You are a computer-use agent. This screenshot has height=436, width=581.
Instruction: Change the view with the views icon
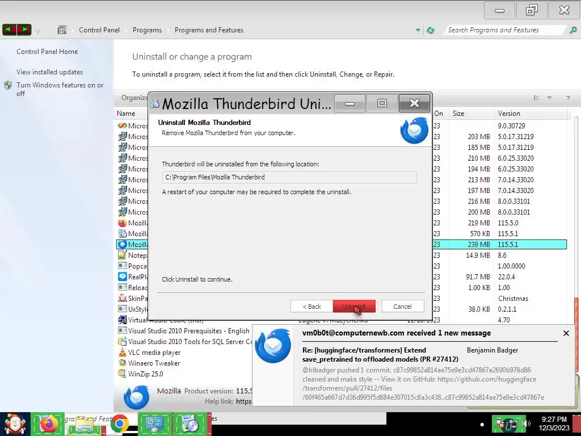tap(536, 98)
